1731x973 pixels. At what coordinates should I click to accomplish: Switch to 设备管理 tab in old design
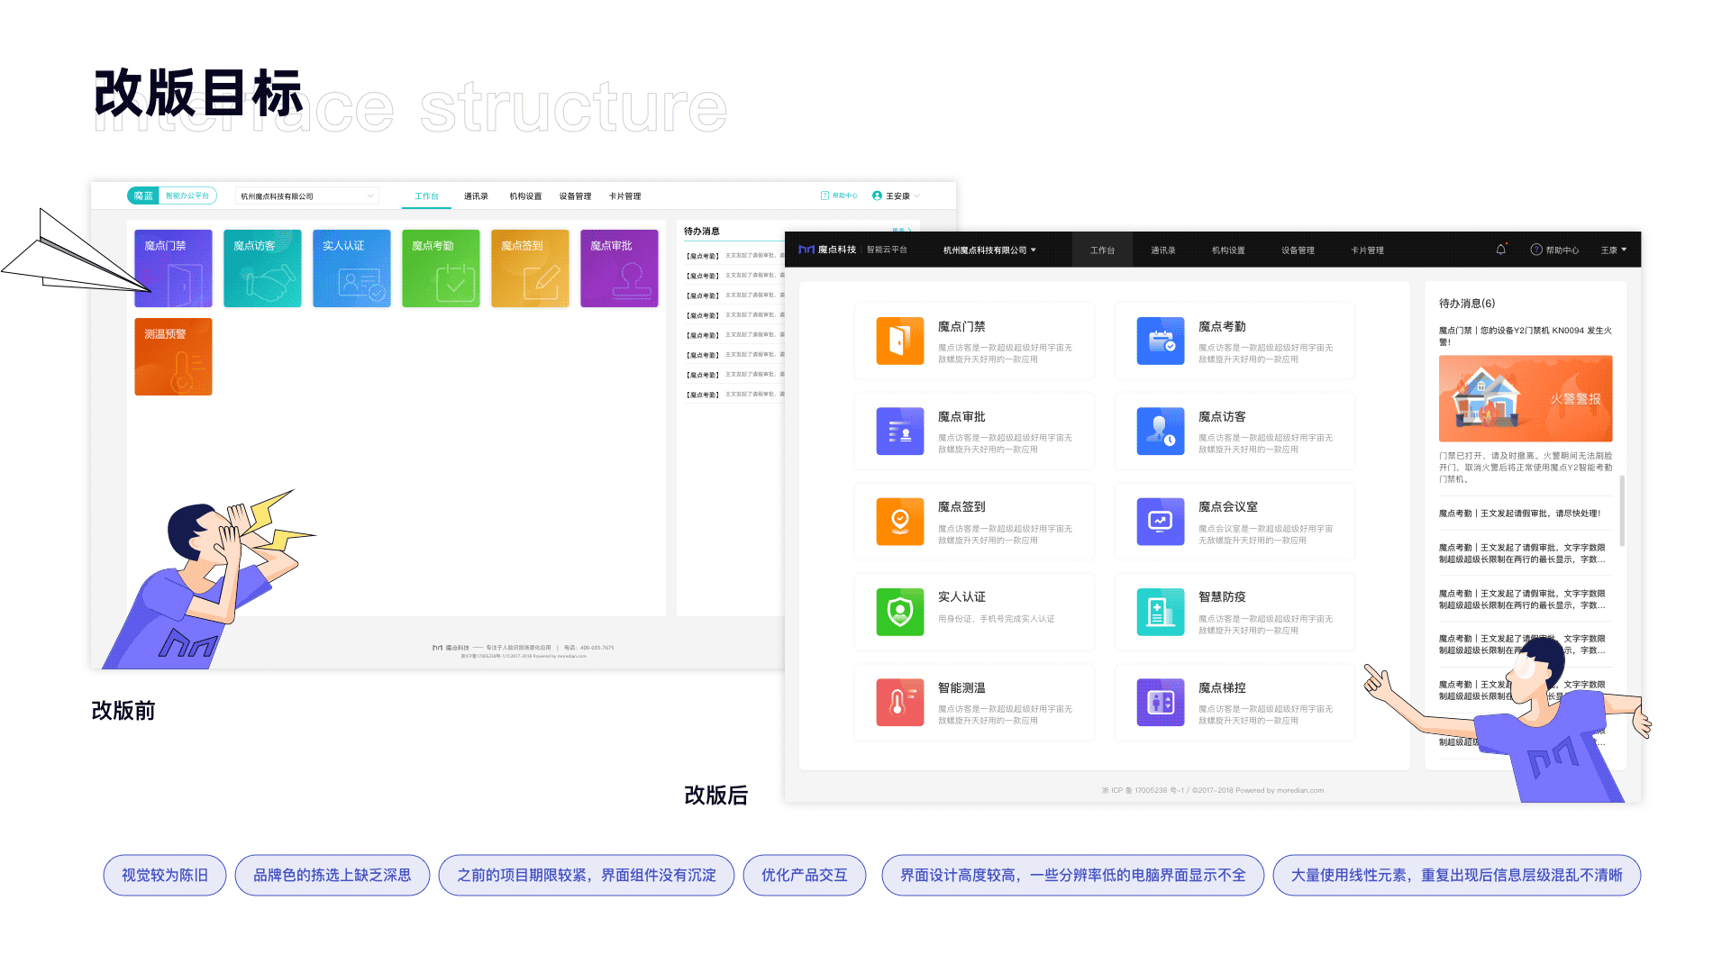[575, 196]
